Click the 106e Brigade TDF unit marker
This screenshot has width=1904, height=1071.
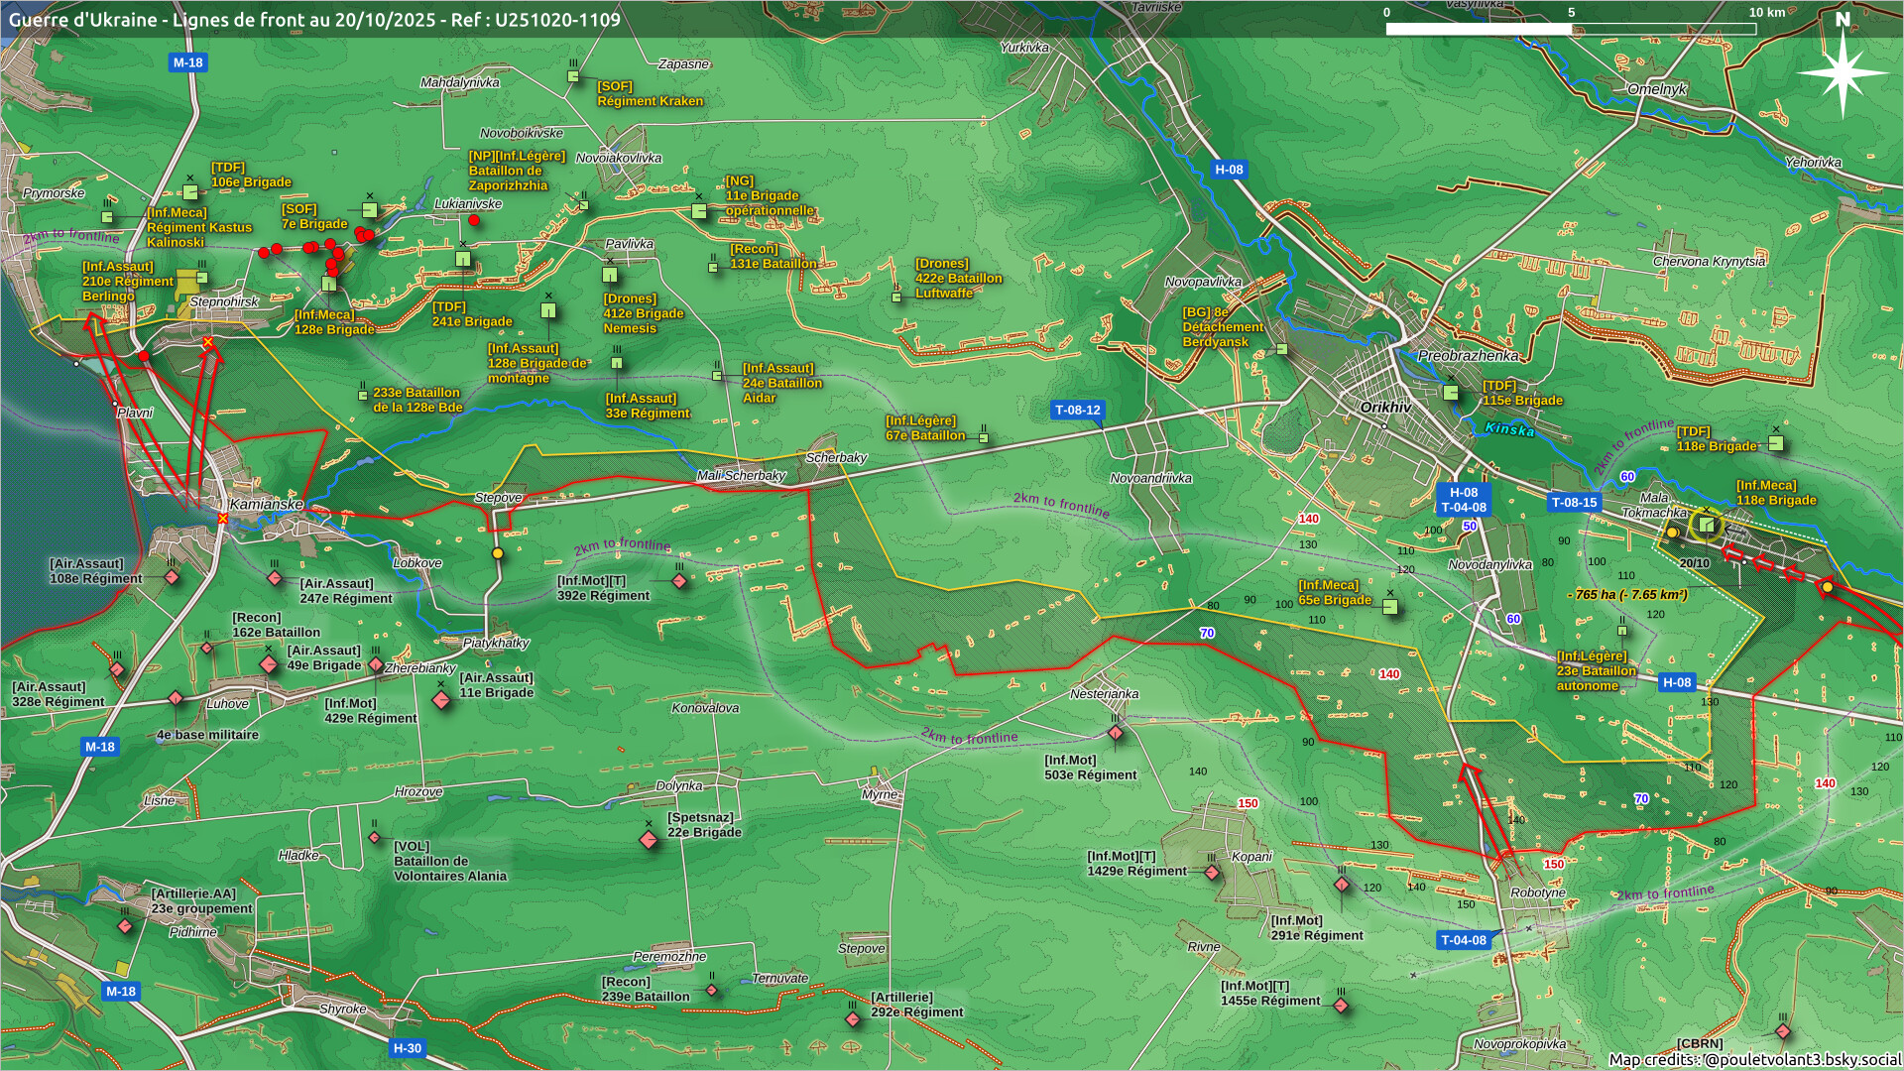(x=190, y=191)
